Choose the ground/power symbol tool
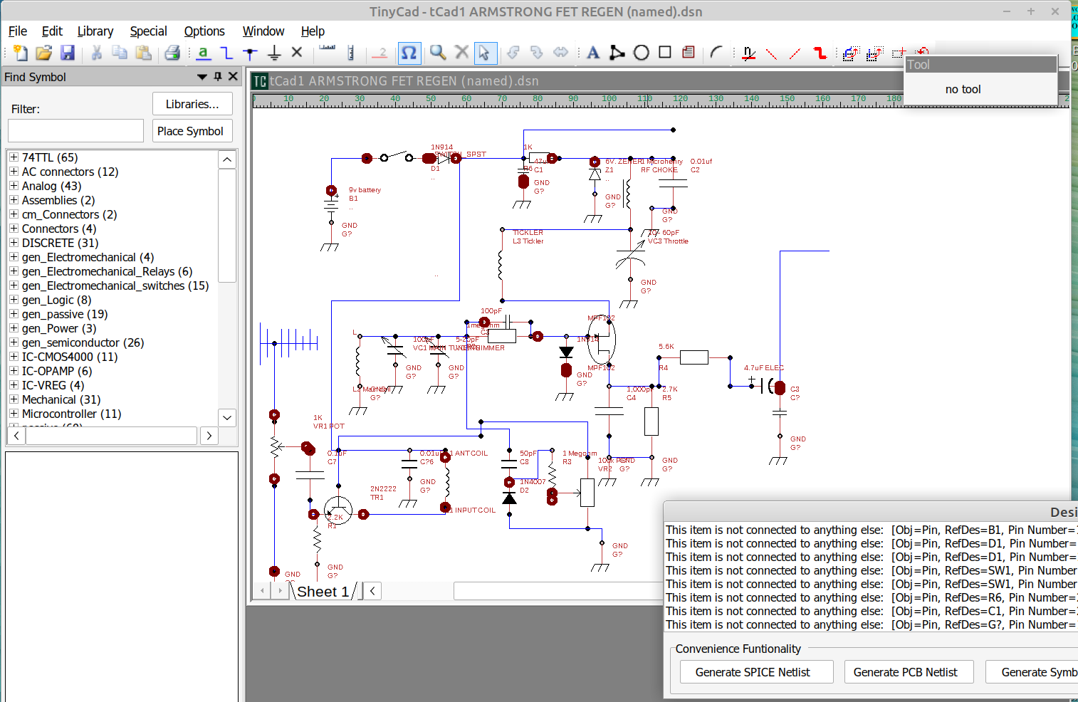 (274, 52)
